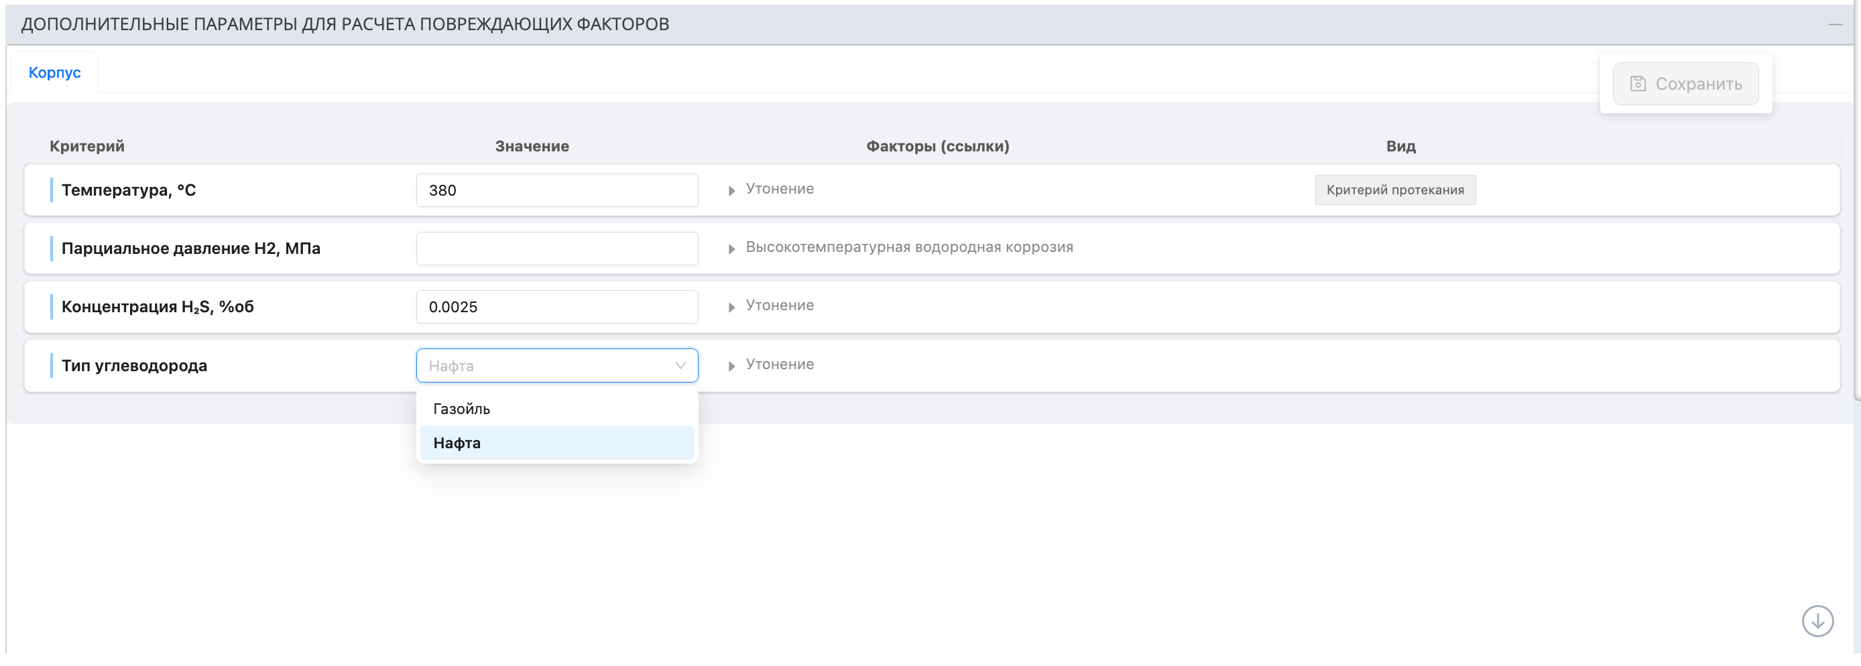Click the triangle icon beside Утонение for Тип углеводорода

point(732,366)
